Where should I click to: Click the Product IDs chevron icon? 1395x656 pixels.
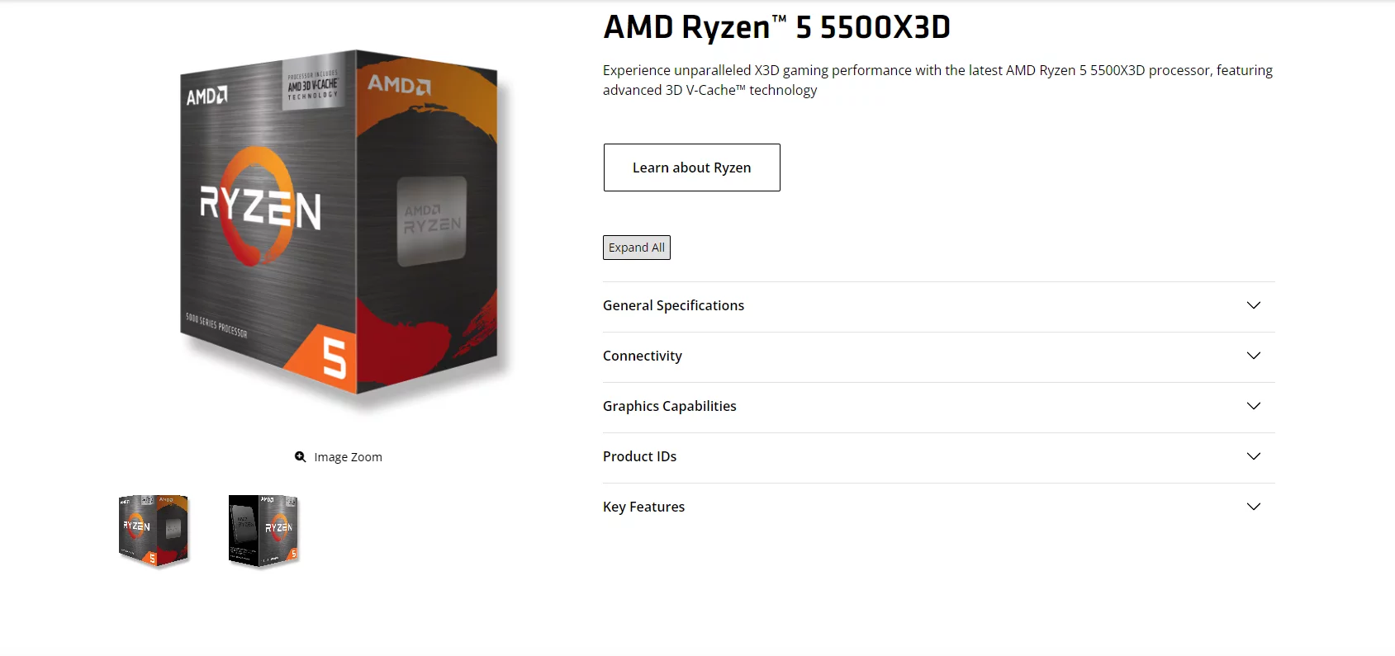pos(1253,456)
